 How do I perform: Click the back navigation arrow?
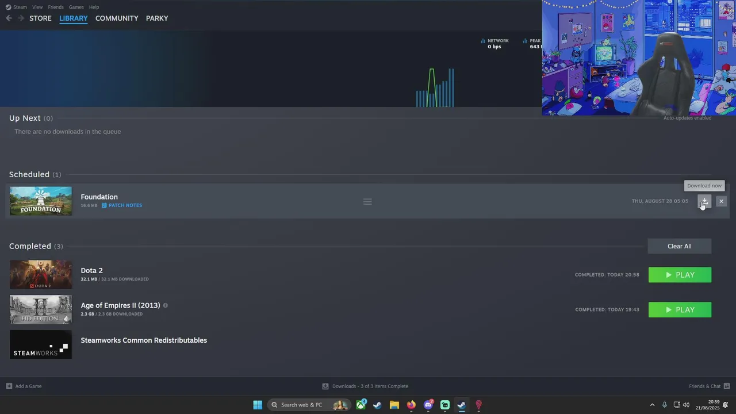point(9,18)
